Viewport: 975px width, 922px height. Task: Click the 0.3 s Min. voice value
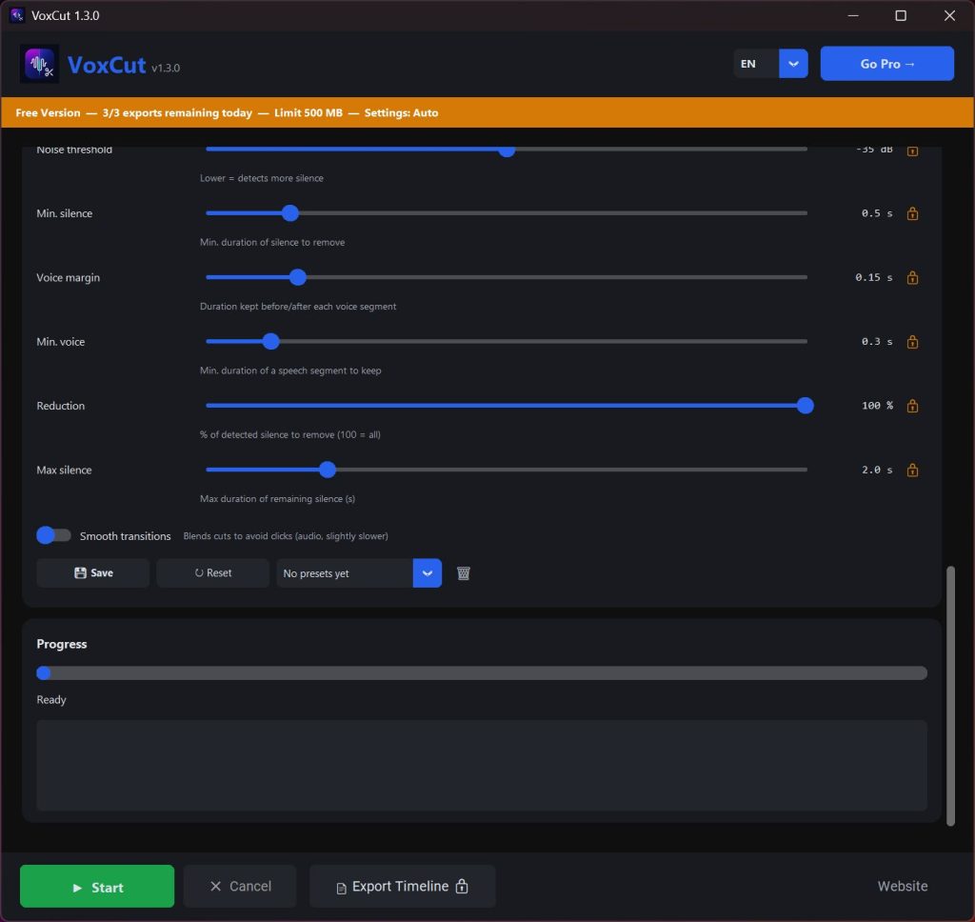pos(877,342)
